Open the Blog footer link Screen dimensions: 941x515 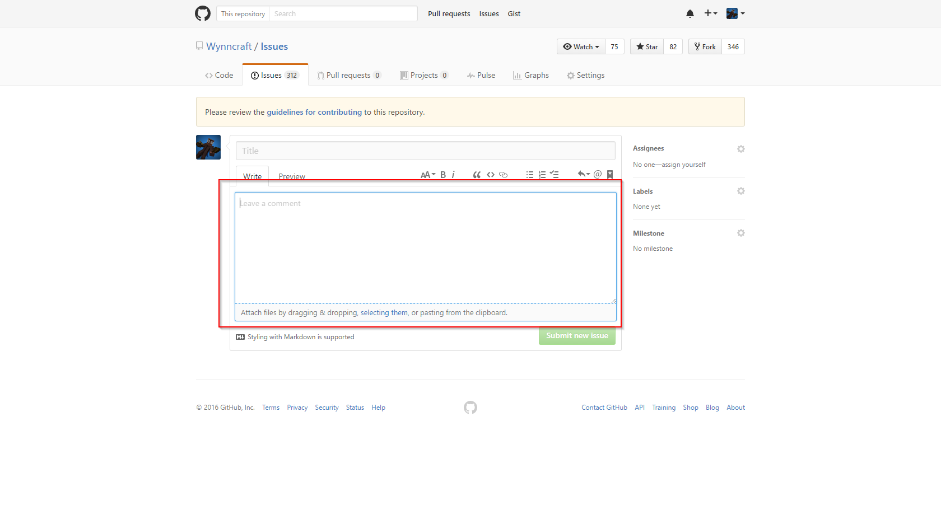tap(712, 408)
